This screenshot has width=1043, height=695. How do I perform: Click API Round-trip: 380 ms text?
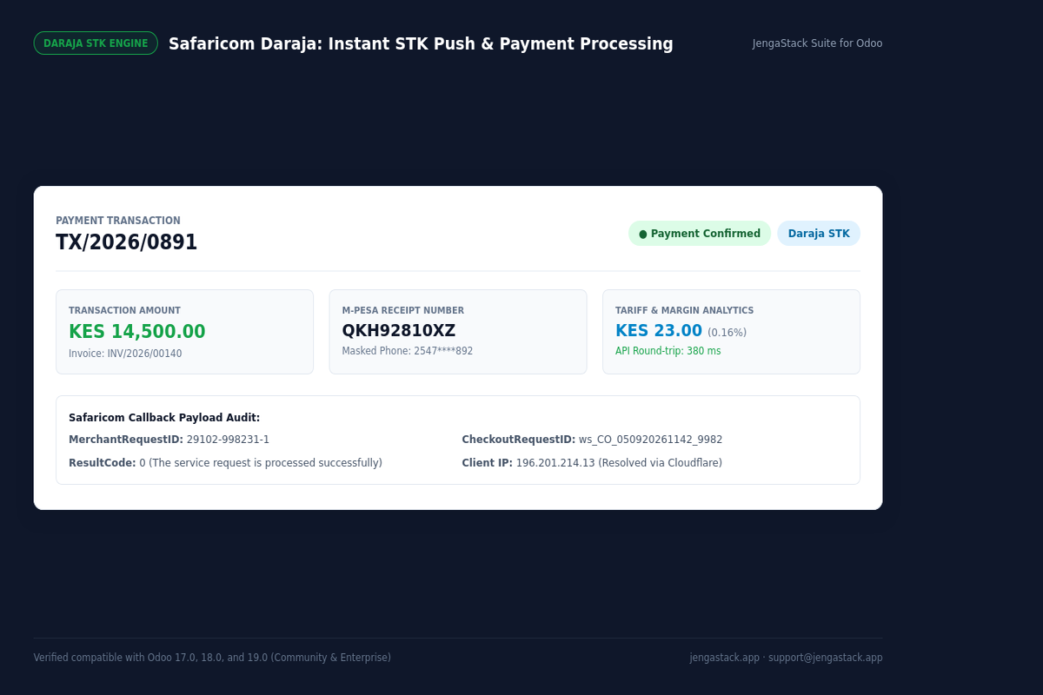668,351
